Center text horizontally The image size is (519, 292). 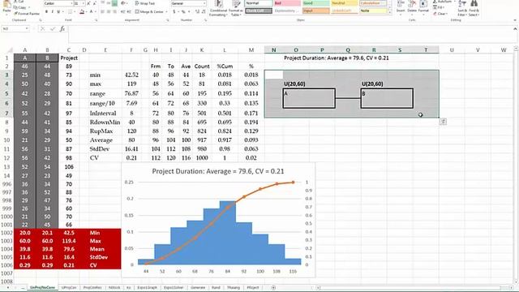click(x=109, y=12)
